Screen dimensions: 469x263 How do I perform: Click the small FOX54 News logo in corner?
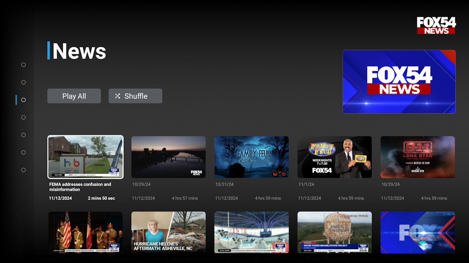[x=436, y=25]
